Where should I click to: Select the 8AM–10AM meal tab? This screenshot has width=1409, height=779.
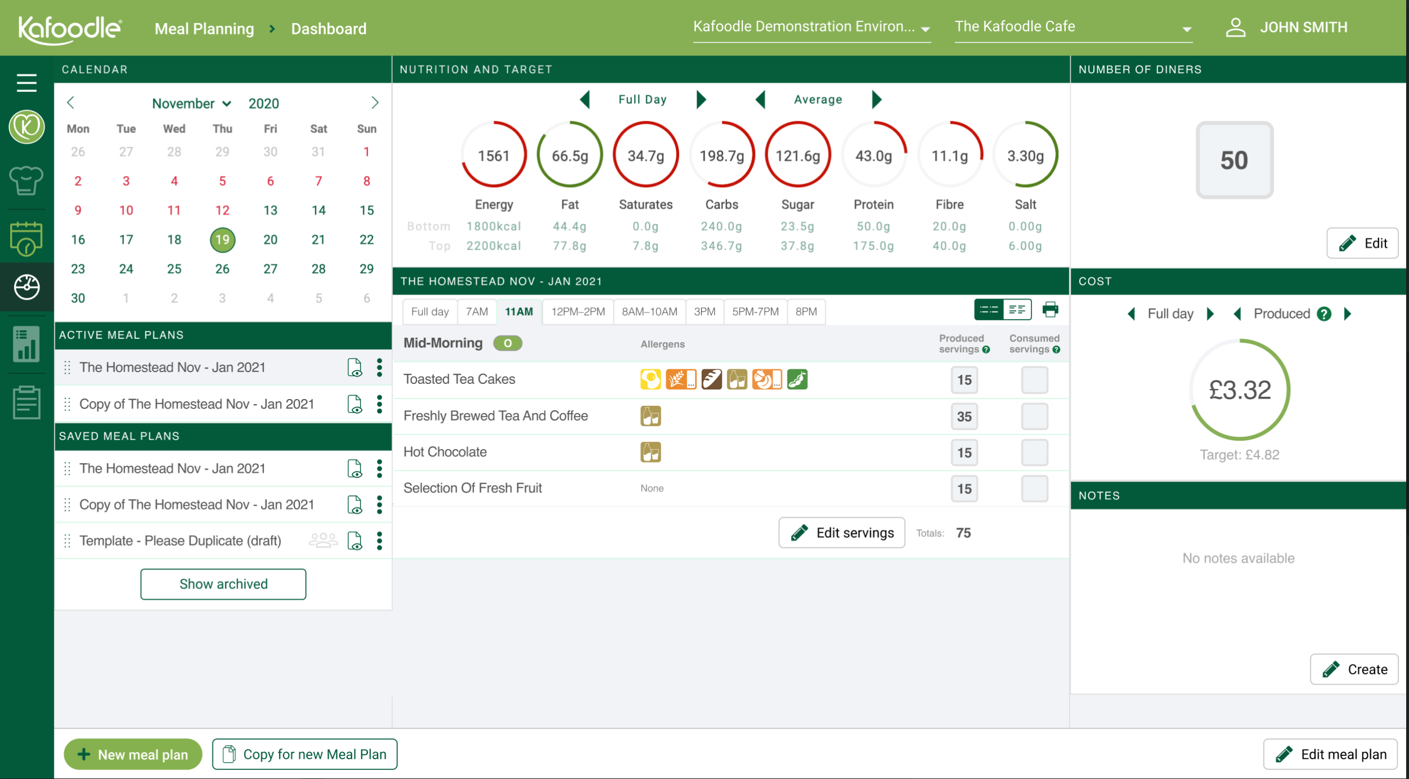649,312
